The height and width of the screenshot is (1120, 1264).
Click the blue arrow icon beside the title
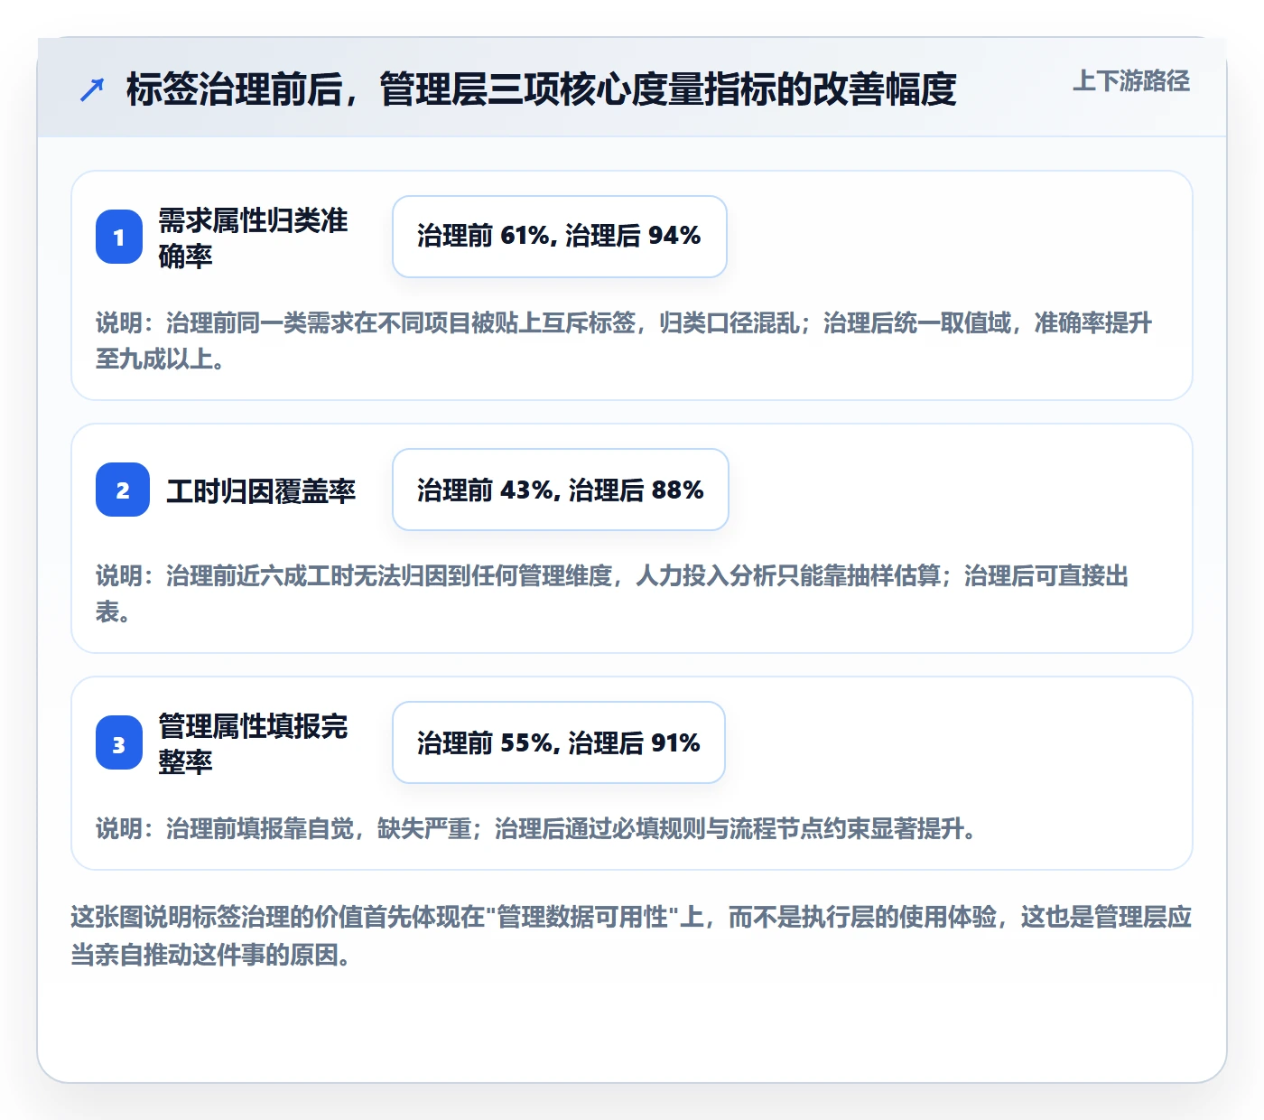(x=92, y=89)
